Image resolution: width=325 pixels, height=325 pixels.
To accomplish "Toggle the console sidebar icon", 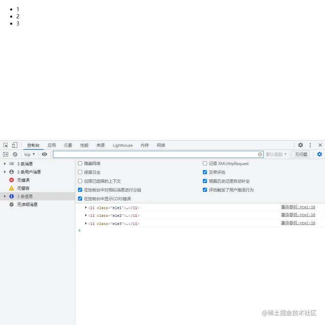I will (6, 155).
